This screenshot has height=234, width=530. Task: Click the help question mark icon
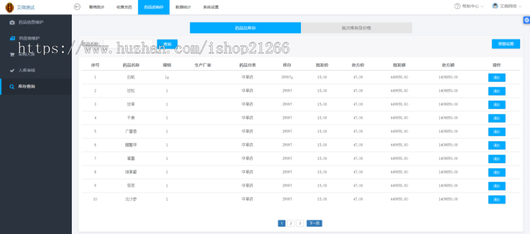(458, 6)
